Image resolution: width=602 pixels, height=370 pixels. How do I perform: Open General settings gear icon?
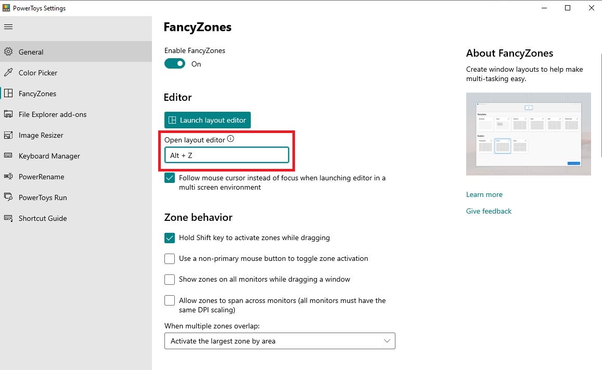pyautogui.click(x=8, y=52)
